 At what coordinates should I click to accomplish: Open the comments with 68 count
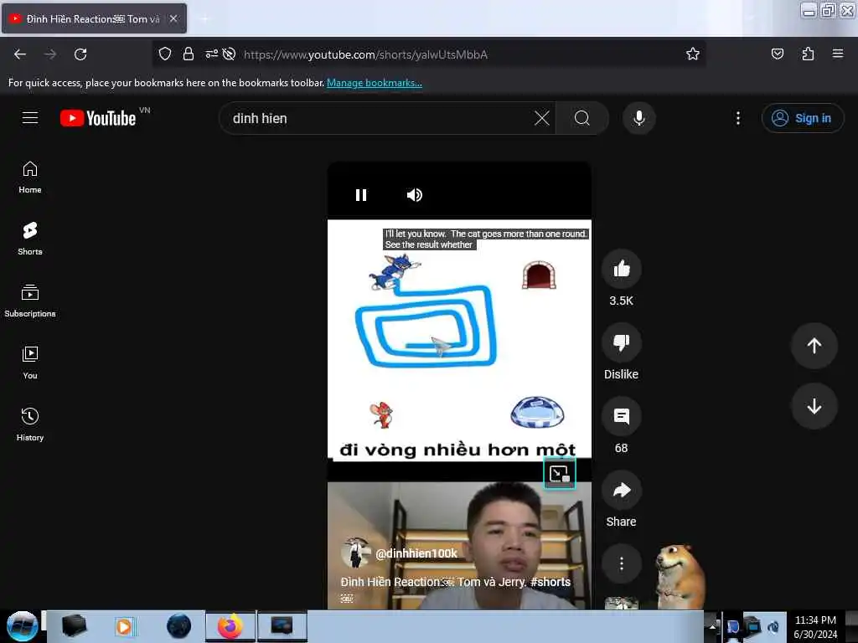point(621,417)
